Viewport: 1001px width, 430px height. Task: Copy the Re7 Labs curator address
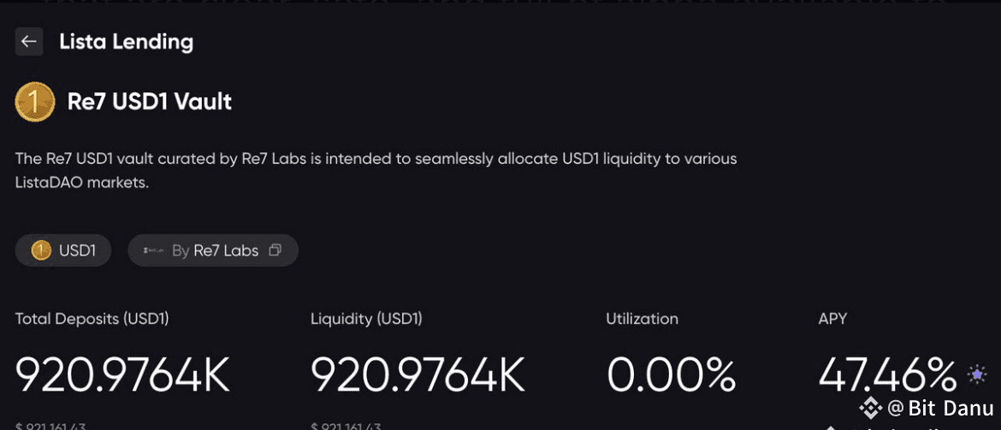(x=275, y=250)
